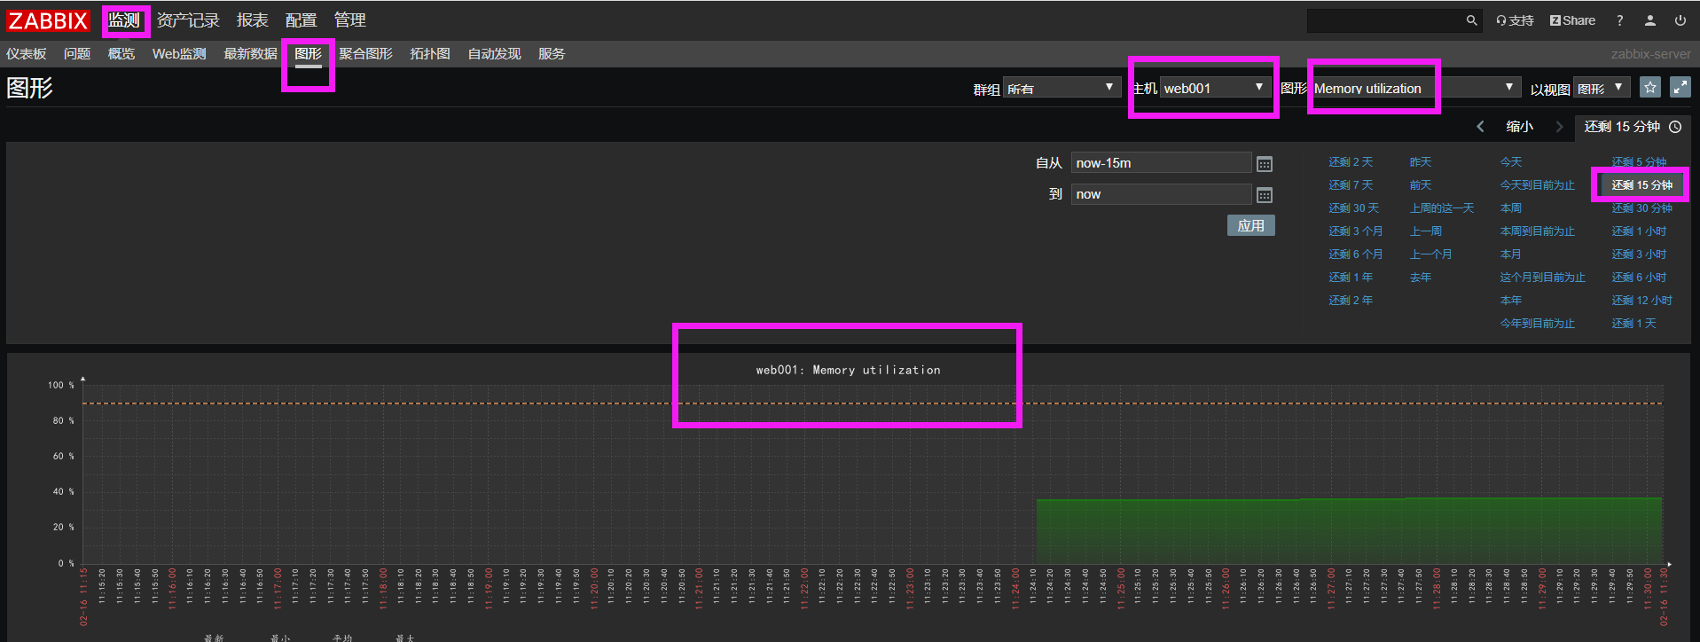This screenshot has width=1700, height=642.
Task: Select 今天到目前为止 time range
Action: [x=1538, y=185]
